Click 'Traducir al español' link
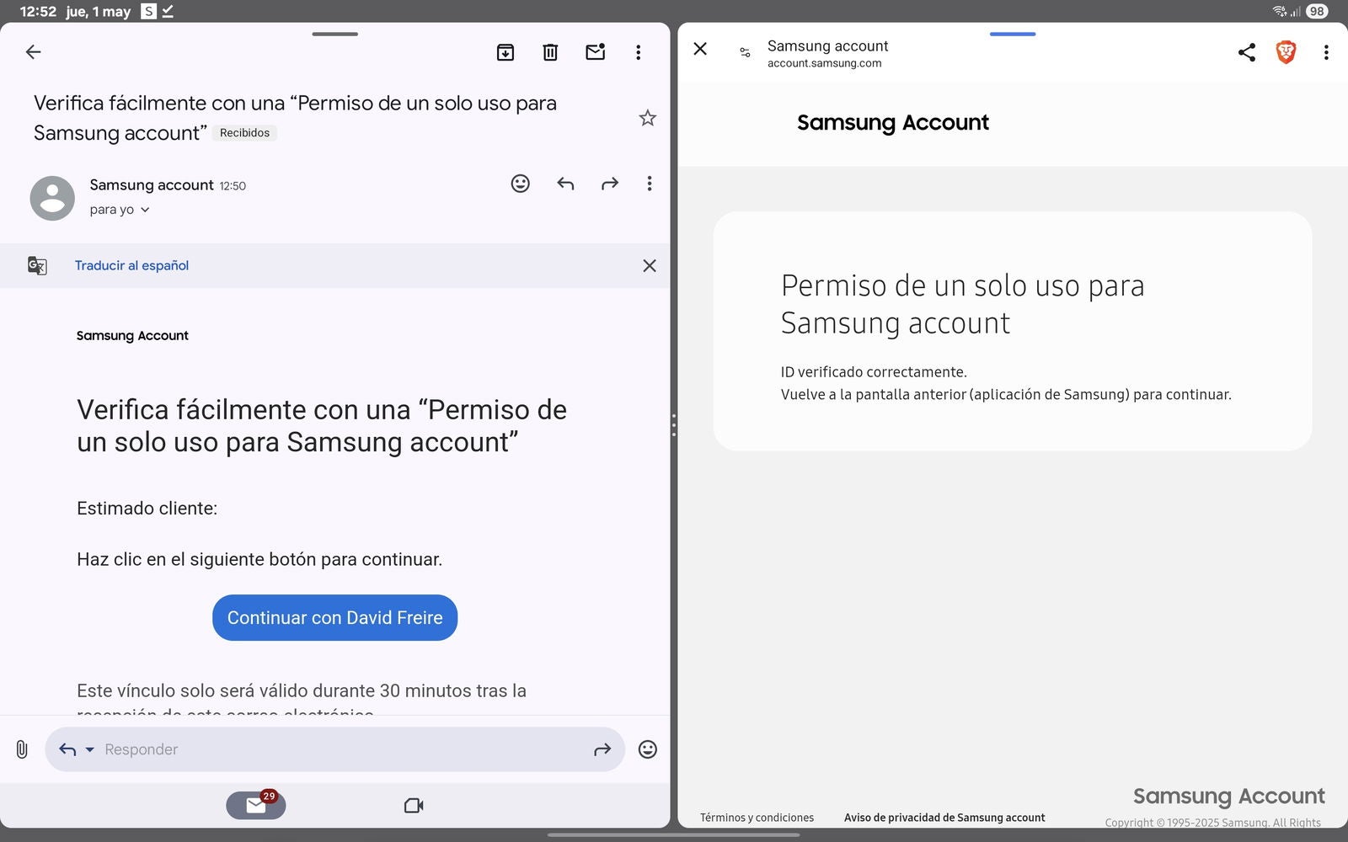This screenshot has width=1348, height=842. pyautogui.click(x=131, y=265)
